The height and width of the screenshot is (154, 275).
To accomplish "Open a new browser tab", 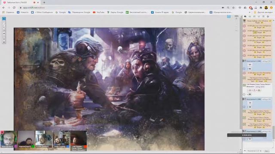I will pos(44,3).
